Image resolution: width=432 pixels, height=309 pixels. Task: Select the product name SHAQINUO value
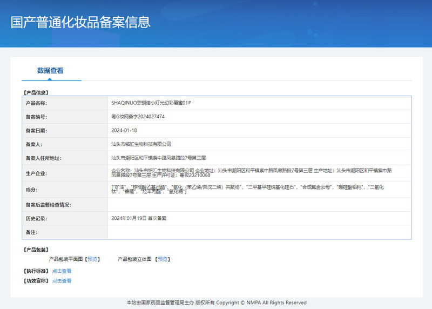click(151, 103)
